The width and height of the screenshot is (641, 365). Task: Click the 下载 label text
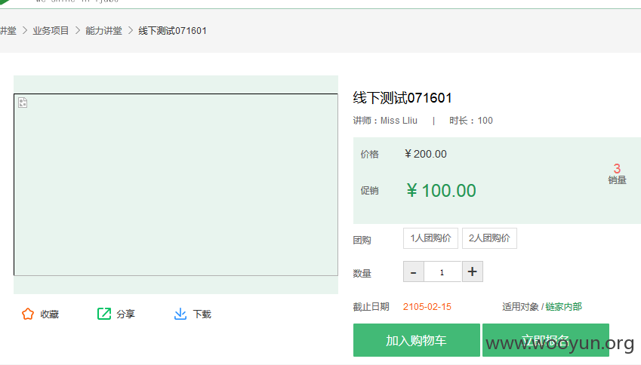202,314
